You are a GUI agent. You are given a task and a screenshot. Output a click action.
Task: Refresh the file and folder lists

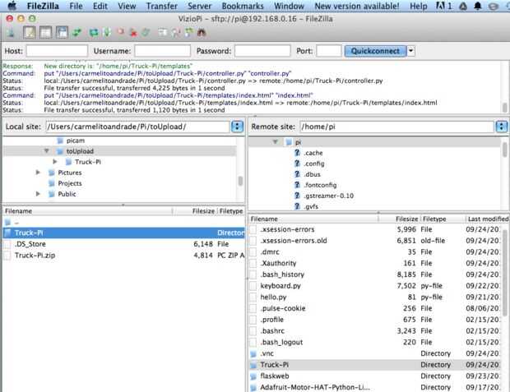(94, 33)
